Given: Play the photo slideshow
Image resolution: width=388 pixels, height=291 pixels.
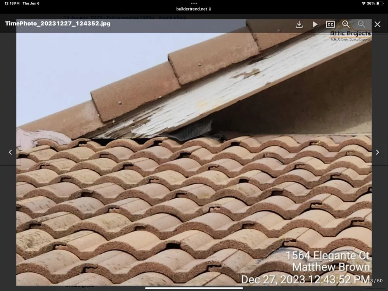Looking at the screenshot, I should tap(315, 24).
